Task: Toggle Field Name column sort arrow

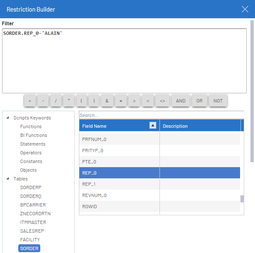Action: [153, 126]
